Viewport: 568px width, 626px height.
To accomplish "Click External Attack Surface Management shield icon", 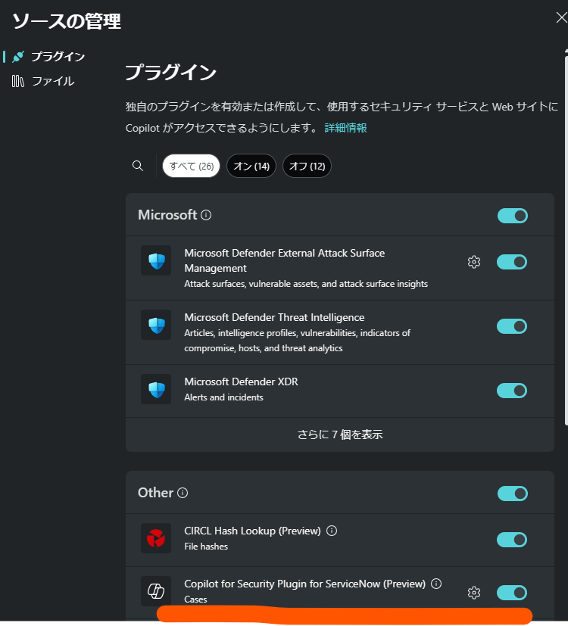I will coord(156,260).
